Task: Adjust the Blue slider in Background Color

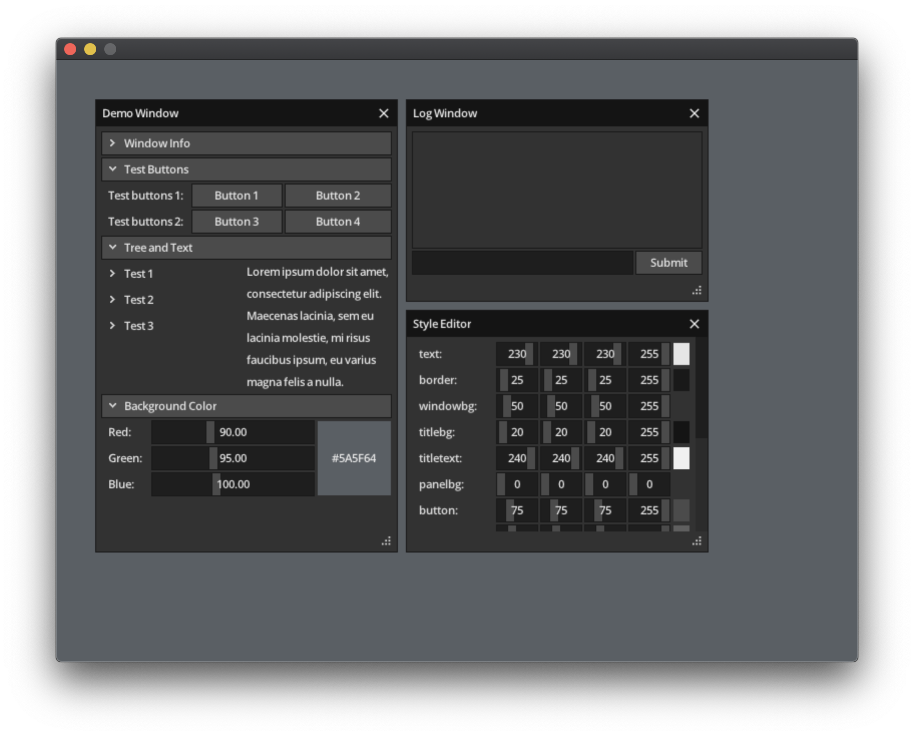Action: click(x=233, y=484)
